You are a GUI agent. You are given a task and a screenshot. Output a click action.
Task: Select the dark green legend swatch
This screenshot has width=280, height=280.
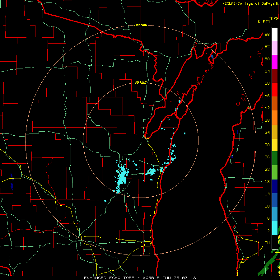point(275,158)
